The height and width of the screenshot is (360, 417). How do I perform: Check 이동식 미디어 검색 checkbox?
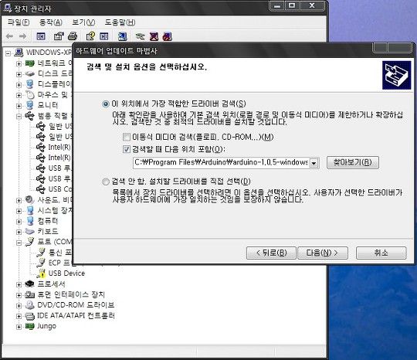[127, 137]
